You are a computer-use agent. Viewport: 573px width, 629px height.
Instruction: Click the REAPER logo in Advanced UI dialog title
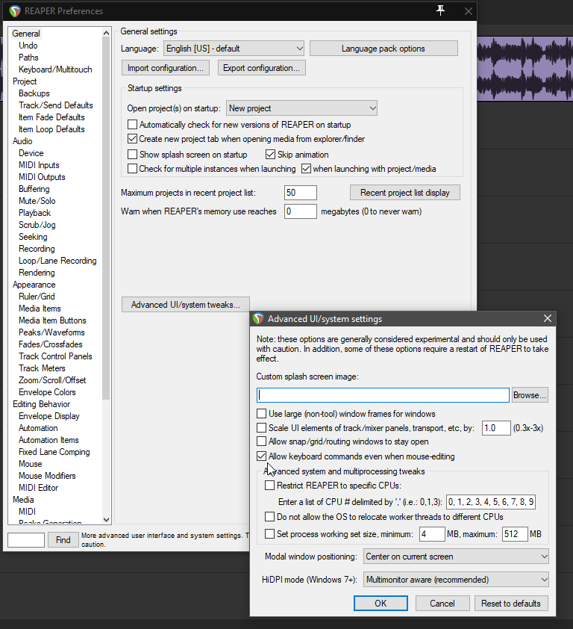[x=258, y=319]
